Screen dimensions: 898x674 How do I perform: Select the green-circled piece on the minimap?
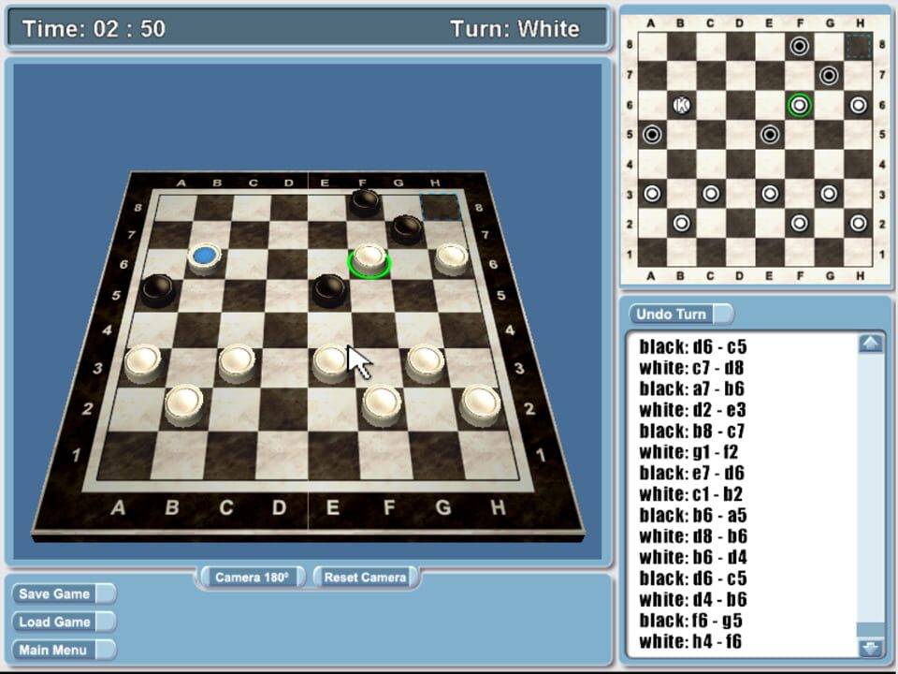pyautogui.click(x=797, y=105)
